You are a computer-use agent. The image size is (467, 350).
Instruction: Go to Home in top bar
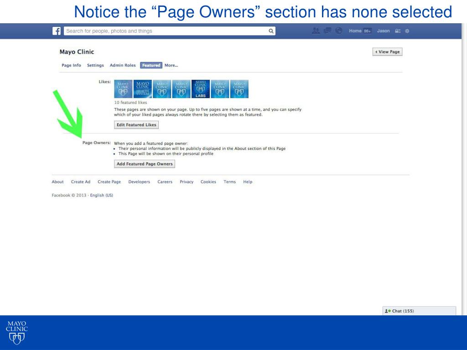(x=355, y=31)
